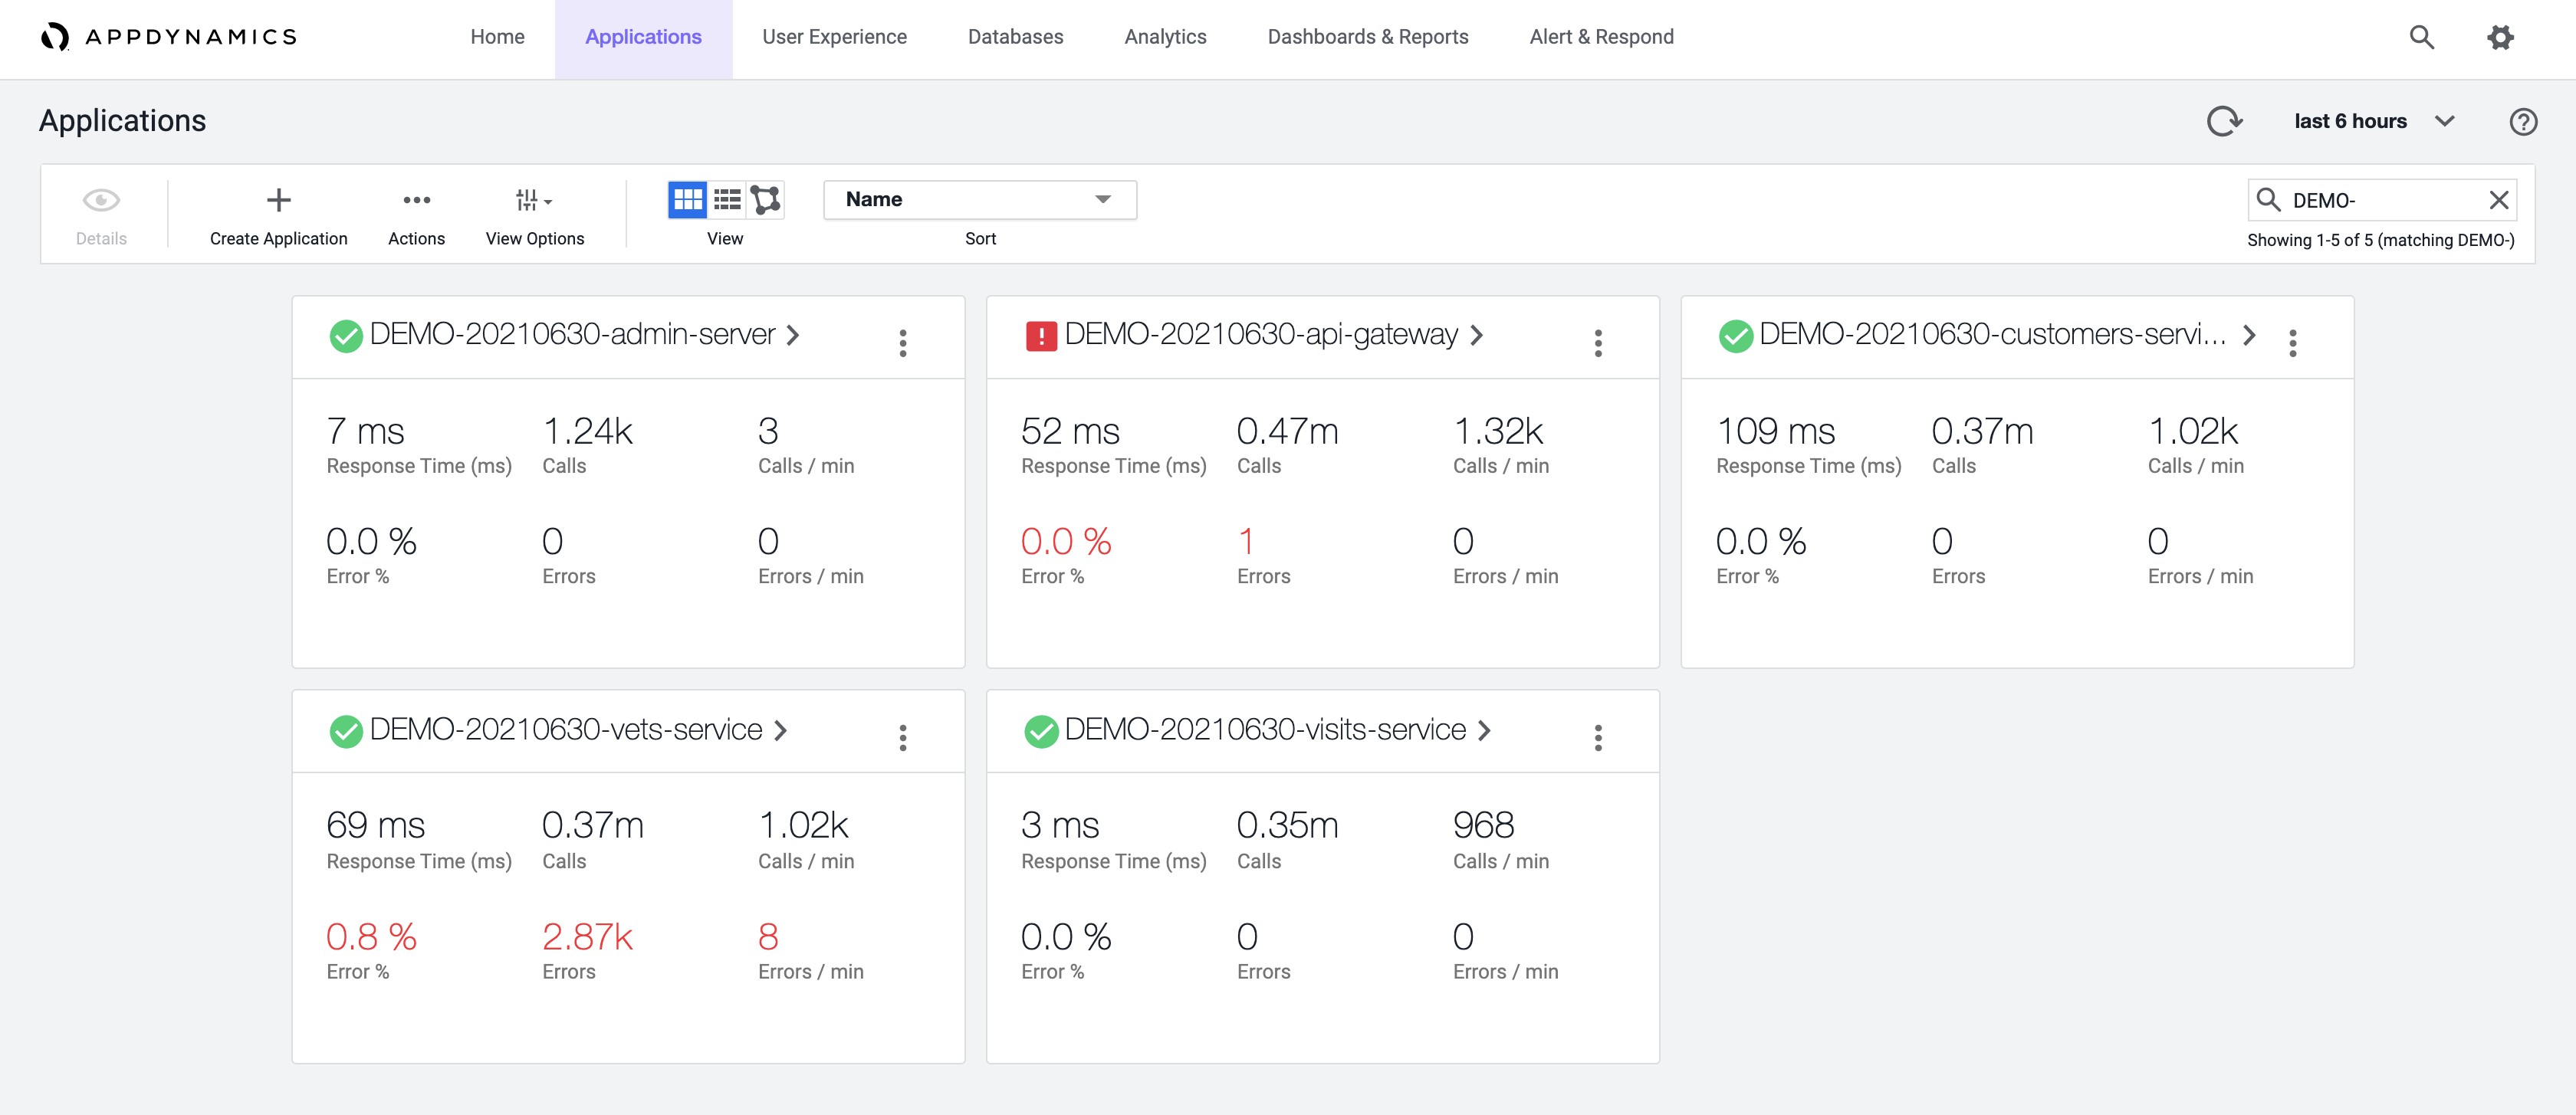
Task: Switch to grid card view
Action: coord(687,198)
